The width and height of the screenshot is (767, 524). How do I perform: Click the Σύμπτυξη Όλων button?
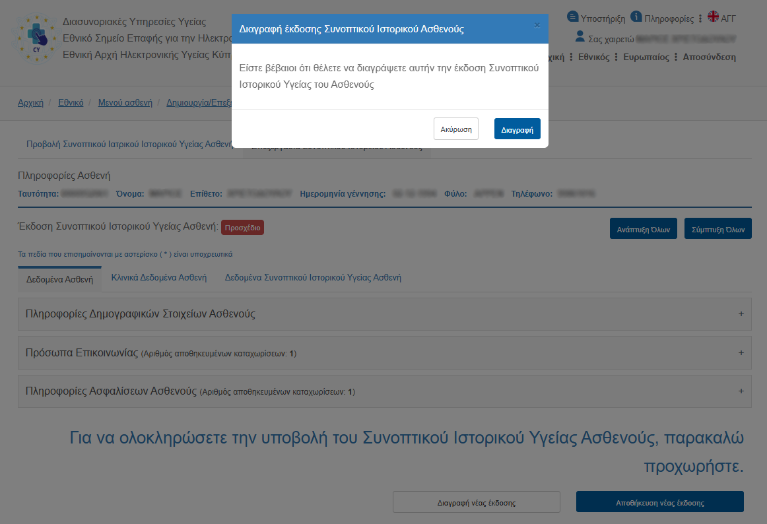(x=717, y=230)
